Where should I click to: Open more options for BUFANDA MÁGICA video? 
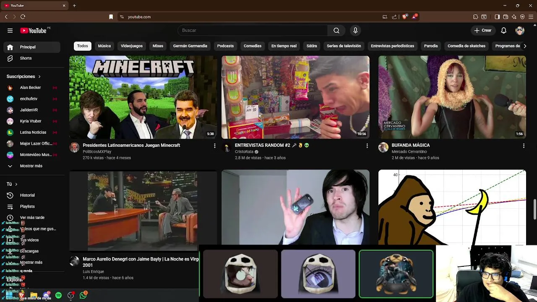pyautogui.click(x=524, y=146)
